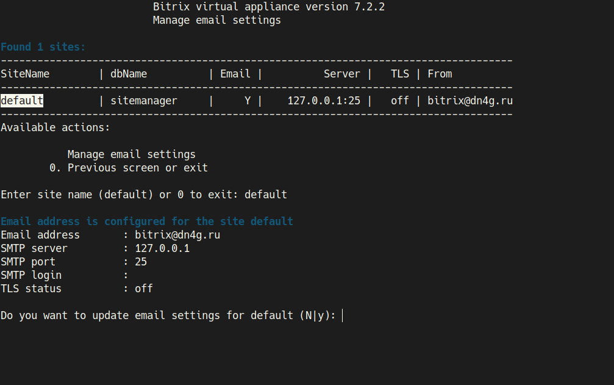This screenshot has height=385, width=614.
Task: Click 'Bitrix virtual appliance version 7.2.2' title
Action: click(269, 7)
